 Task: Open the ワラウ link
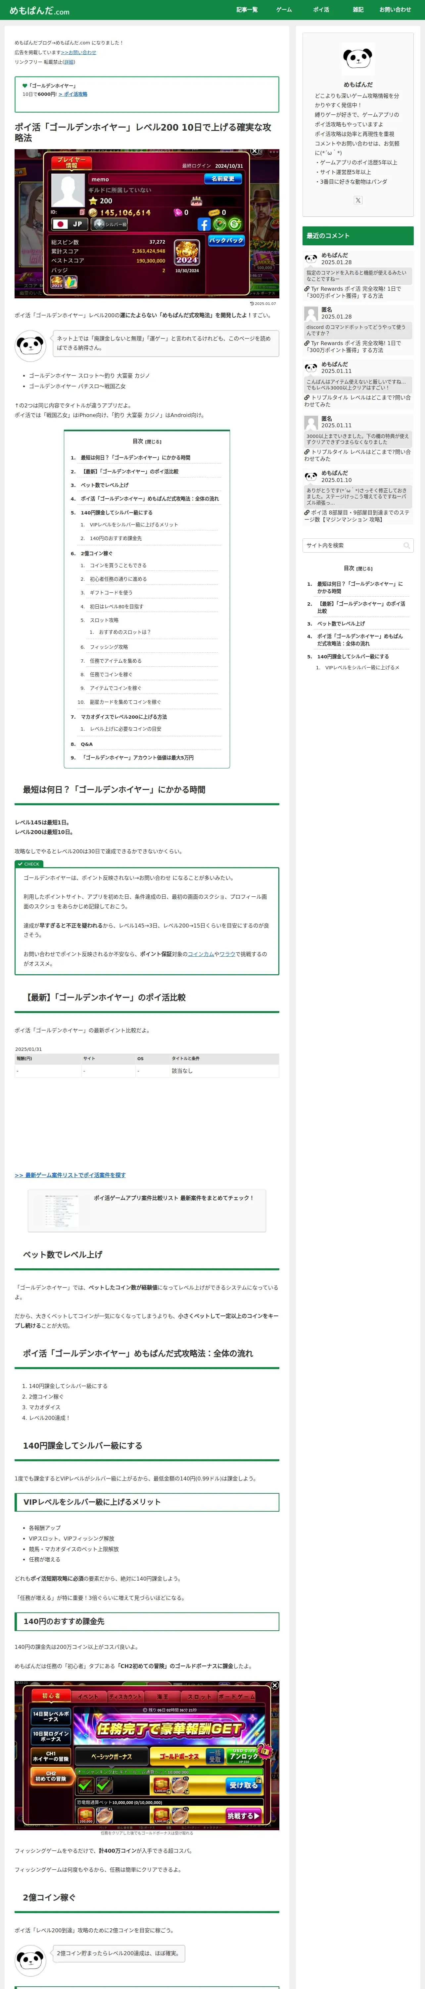(x=227, y=954)
